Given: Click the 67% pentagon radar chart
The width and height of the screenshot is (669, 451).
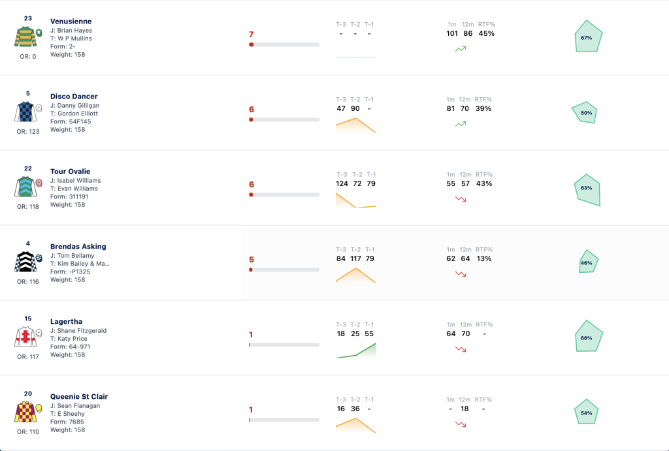Looking at the screenshot, I should (x=588, y=37).
